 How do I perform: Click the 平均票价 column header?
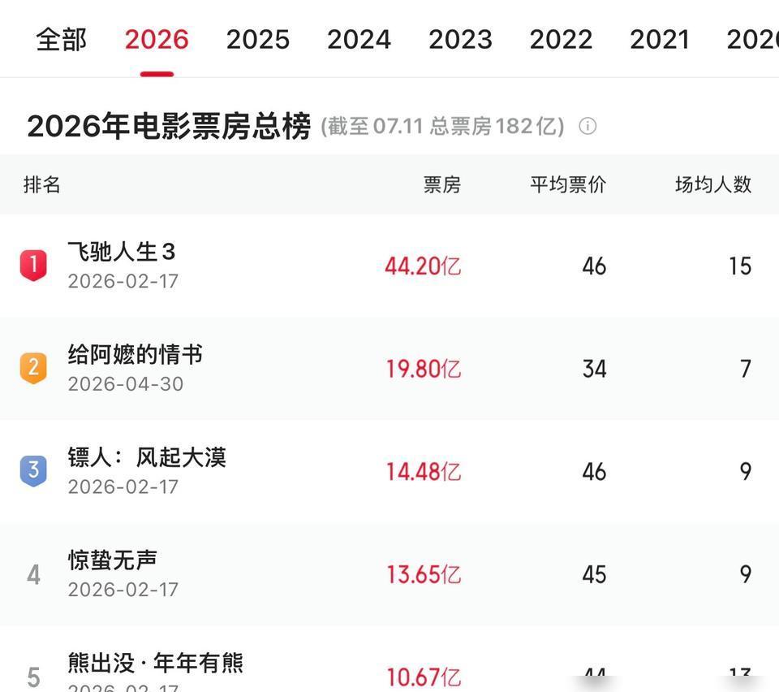point(568,184)
